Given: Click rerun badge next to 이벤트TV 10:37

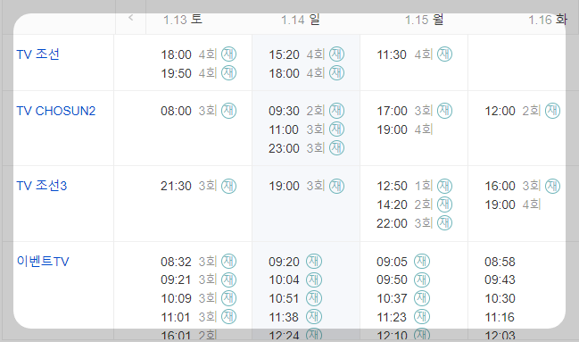Looking at the screenshot, I should point(422,298).
